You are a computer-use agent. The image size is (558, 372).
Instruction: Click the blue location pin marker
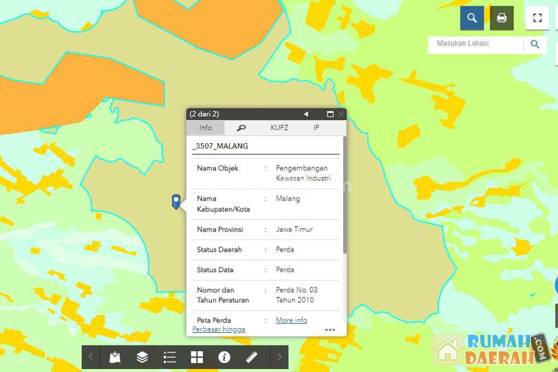[x=176, y=201]
